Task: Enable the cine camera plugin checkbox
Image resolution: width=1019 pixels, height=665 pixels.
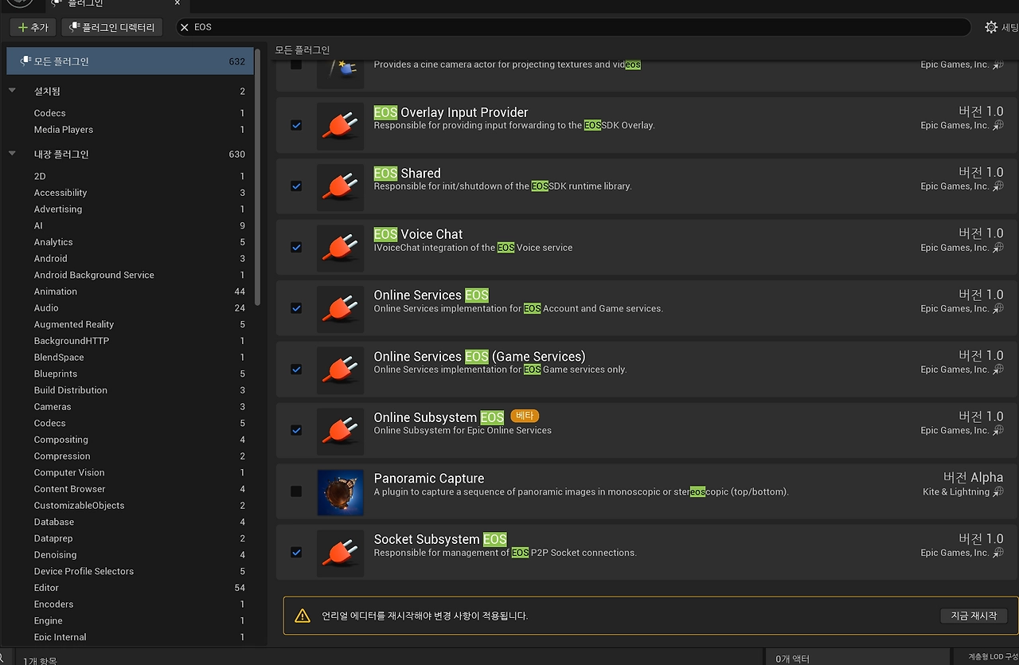Action: point(296,64)
